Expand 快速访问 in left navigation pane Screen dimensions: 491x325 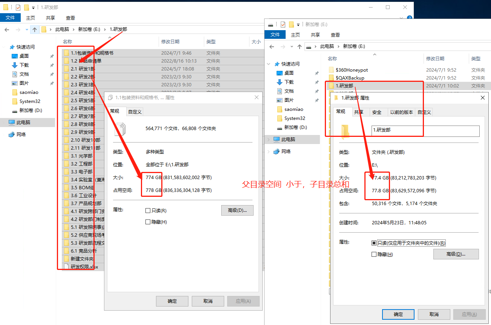click(4, 47)
